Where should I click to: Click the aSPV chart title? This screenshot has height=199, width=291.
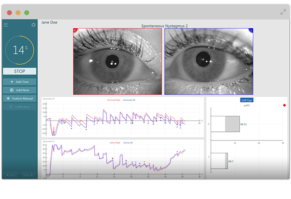[247, 105]
